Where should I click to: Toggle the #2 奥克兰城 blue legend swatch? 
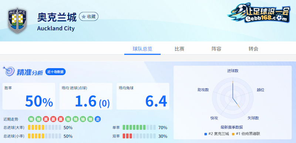206,134
